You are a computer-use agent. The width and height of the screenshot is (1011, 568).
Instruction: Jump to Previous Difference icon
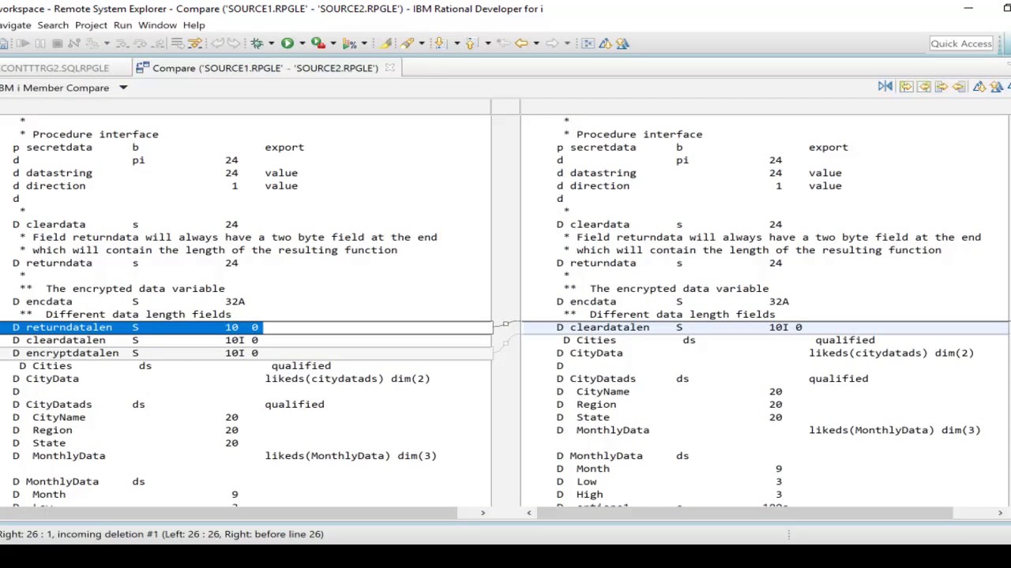[997, 87]
